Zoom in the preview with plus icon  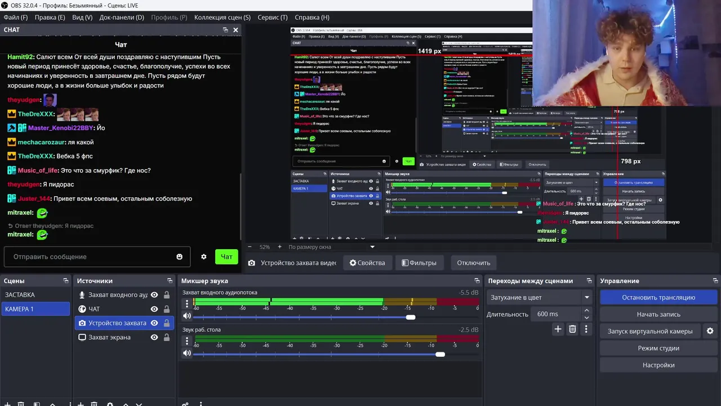click(279, 247)
